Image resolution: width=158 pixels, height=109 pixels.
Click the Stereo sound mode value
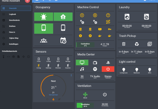pos(108,76)
